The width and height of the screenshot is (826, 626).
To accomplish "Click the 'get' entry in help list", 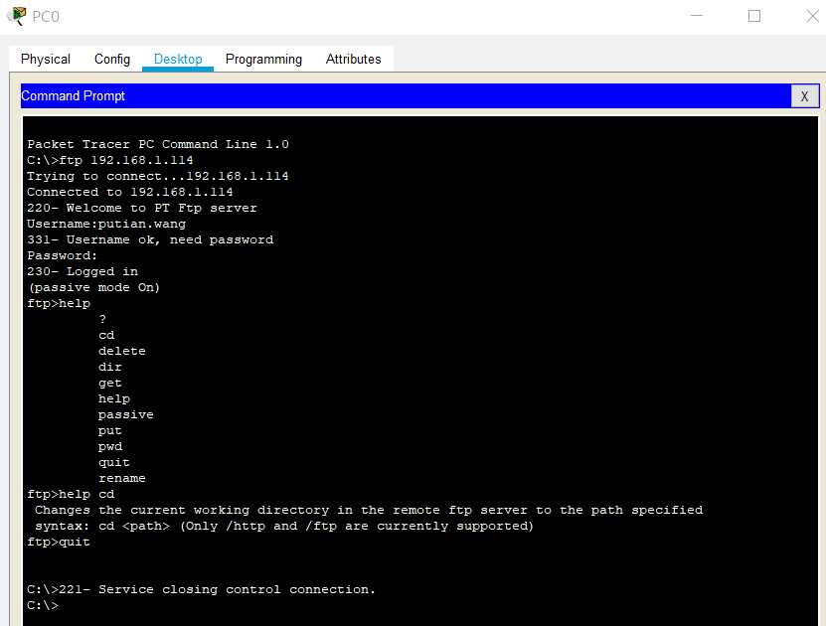I will point(109,384).
